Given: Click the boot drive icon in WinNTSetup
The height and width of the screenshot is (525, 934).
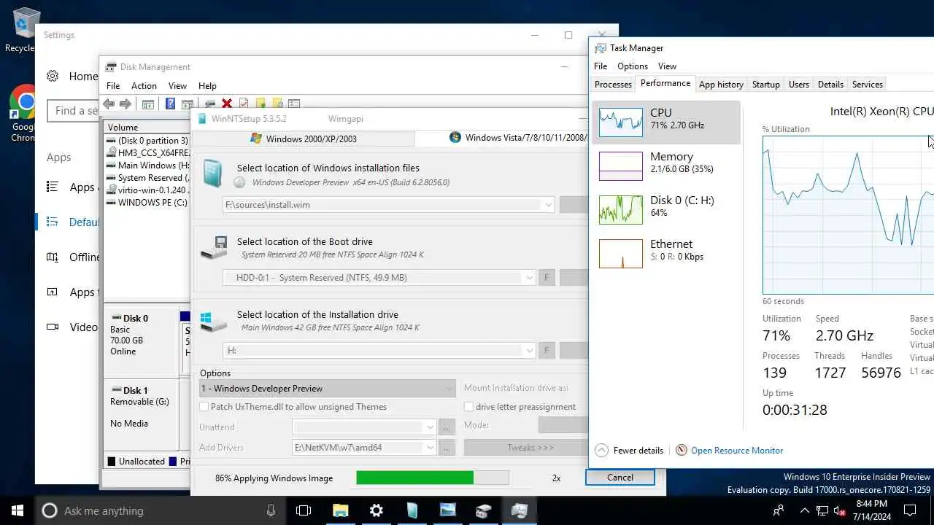Looking at the screenshot, I should pyautogui.click(x=213, y=248).
